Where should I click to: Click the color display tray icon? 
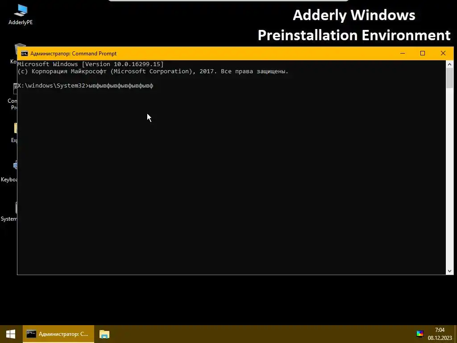point(420,334)
